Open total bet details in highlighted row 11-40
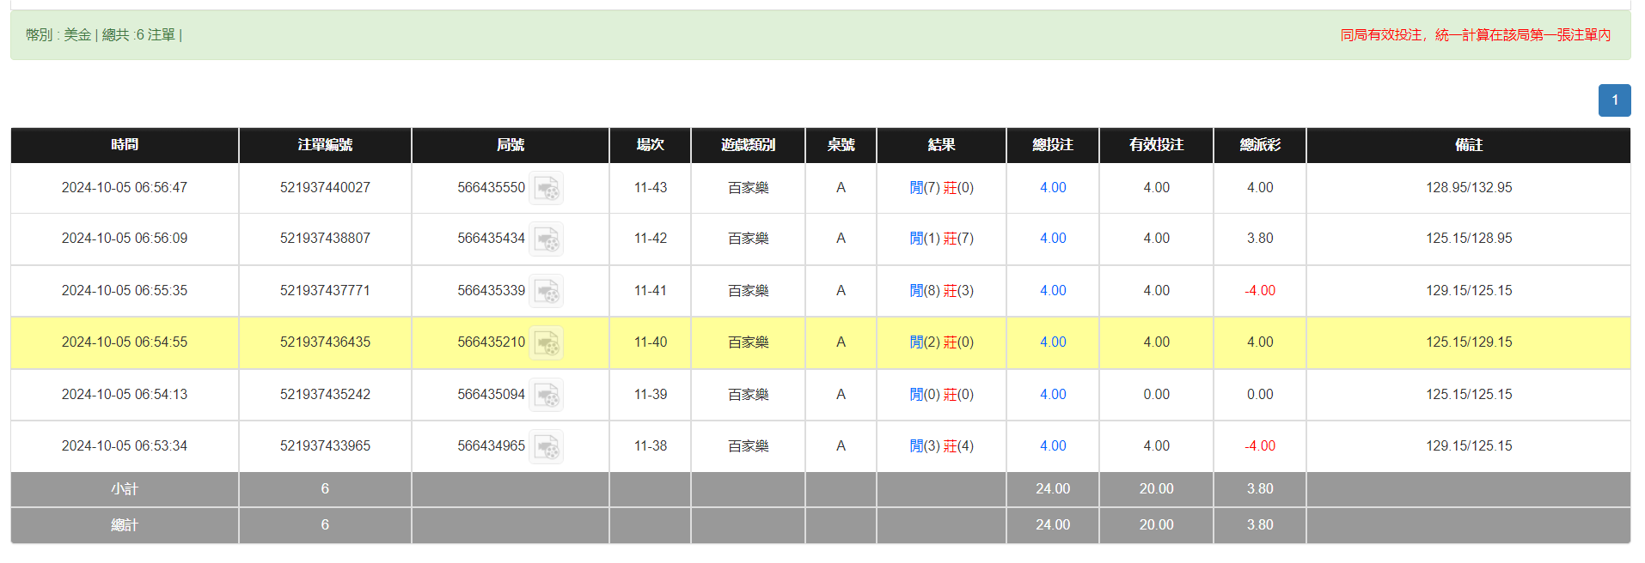The width and height of the screenshot is (1645, 563). point(1052,342)
